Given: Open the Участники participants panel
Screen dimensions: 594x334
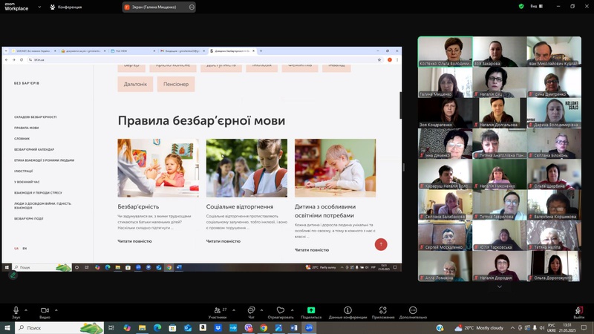Looking at the screenshot, I should click(217, 310).
